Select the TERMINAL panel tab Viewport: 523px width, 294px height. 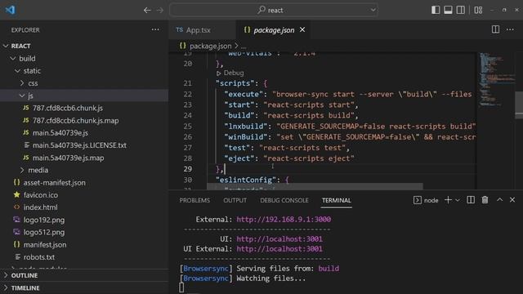coord(336,200)
